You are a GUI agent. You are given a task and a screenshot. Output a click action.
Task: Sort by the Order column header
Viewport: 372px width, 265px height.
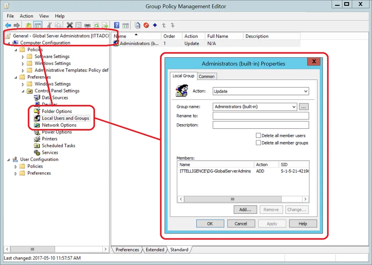click(x=172, y=36)
